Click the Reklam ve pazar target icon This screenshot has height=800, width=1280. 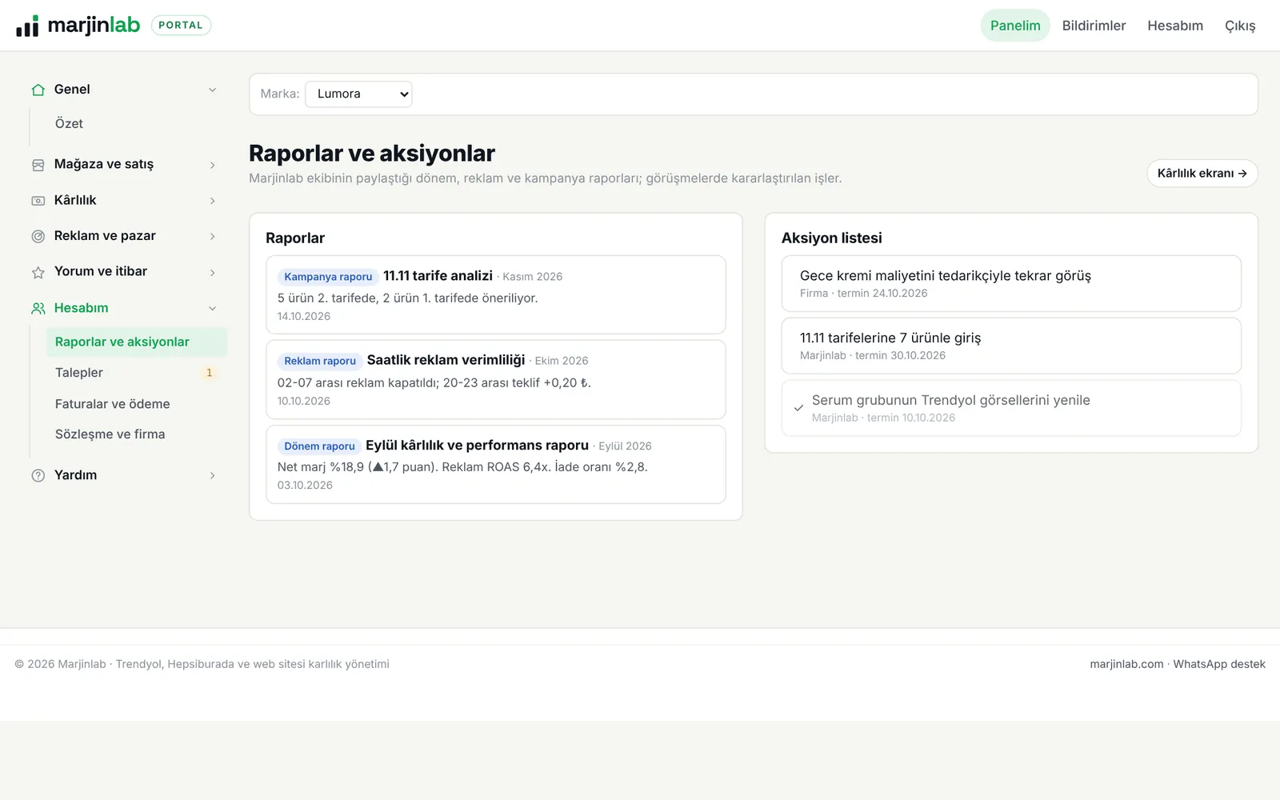tap(38, 236)
